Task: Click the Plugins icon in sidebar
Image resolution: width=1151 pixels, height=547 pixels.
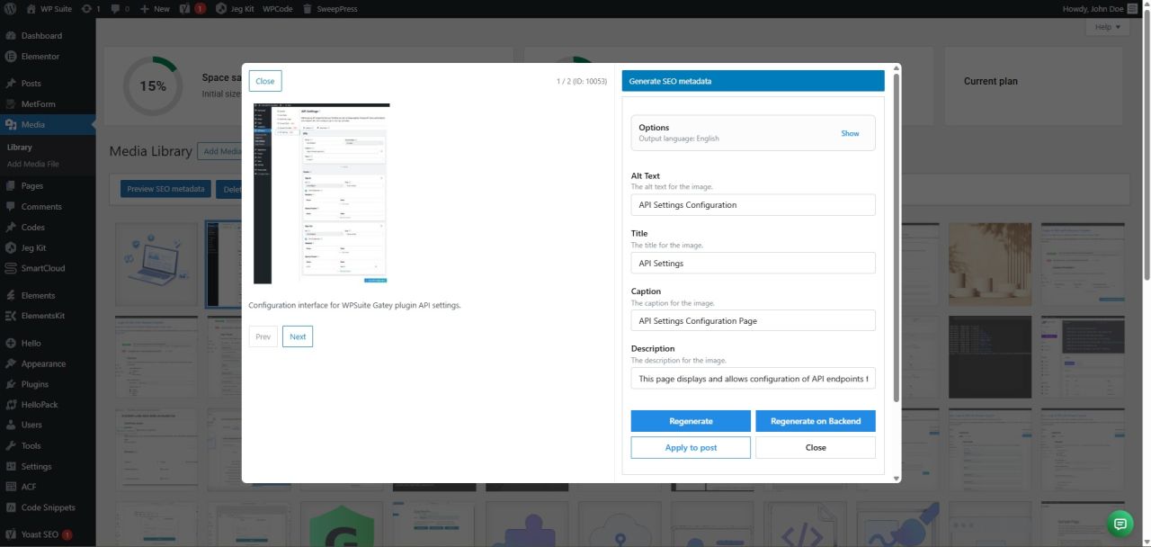Action: click(11, 384)
